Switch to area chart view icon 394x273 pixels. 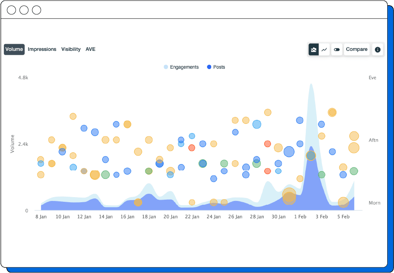tap(314, 50)
